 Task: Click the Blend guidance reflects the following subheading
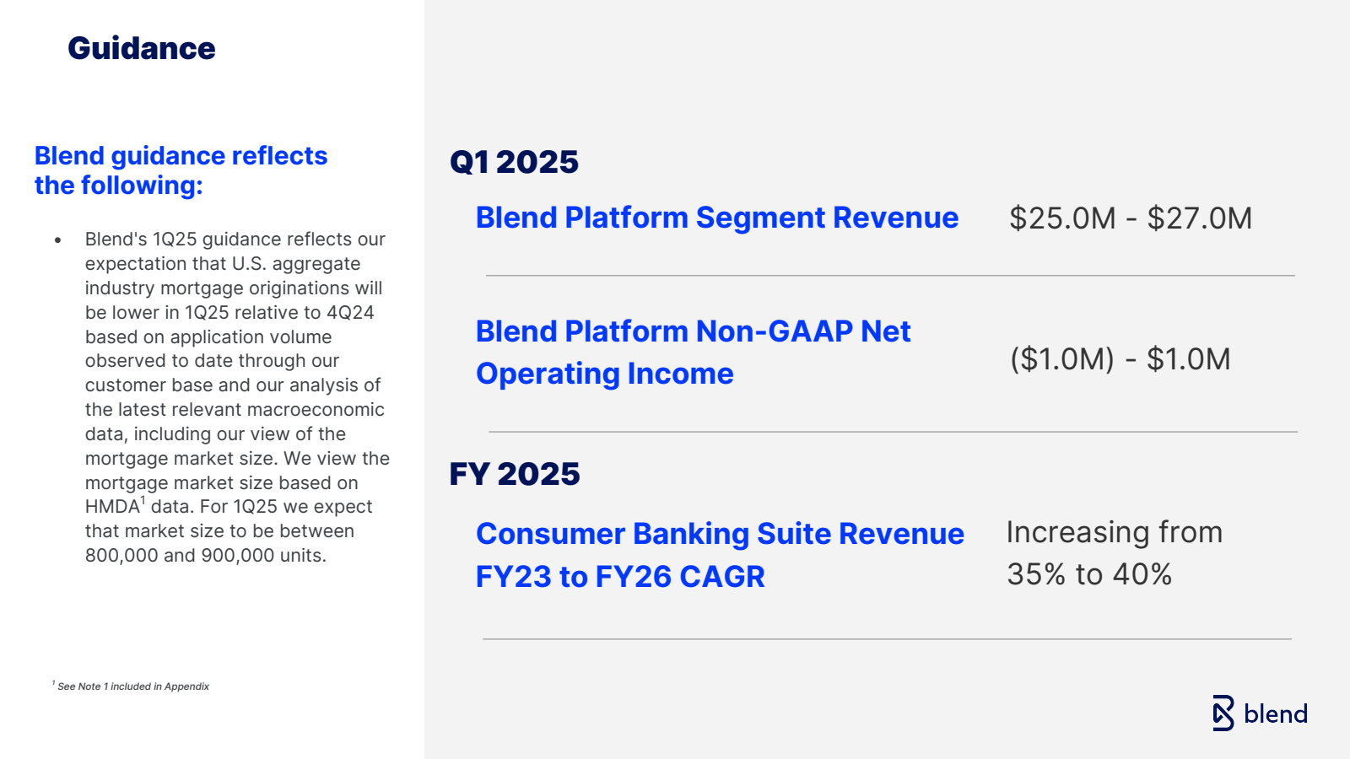coord(181,170)
